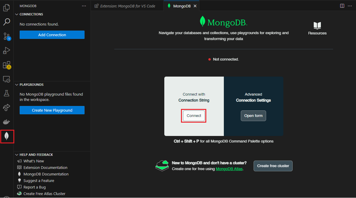Image resolution: width=356 pixels, height=198 pixels.
Task: Click the bug report icon beside Report a Bug
Action: click(x=19, y=187)
